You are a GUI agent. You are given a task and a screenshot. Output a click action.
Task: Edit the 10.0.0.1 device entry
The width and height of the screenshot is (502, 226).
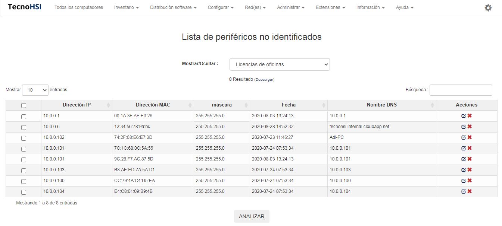click(x=464, y=116)
